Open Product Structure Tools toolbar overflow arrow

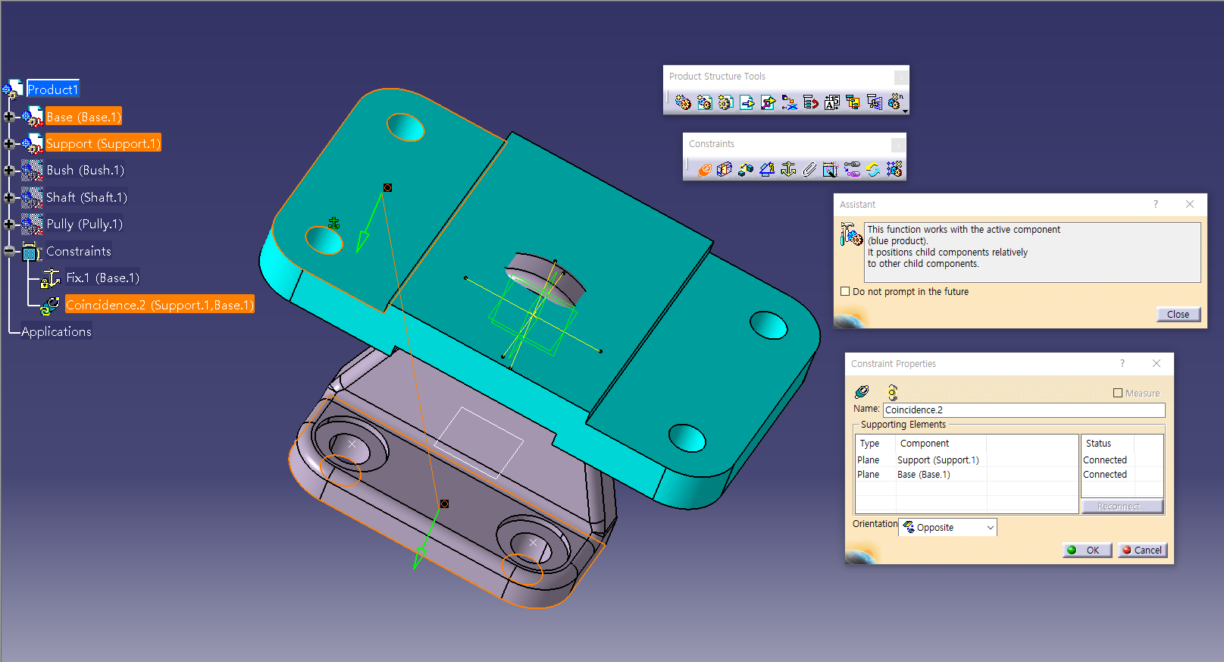[905, 111]
